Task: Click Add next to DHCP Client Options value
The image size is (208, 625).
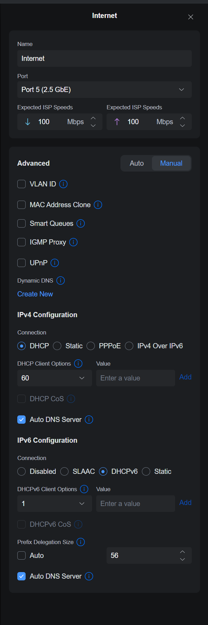Action: point(185,377)
